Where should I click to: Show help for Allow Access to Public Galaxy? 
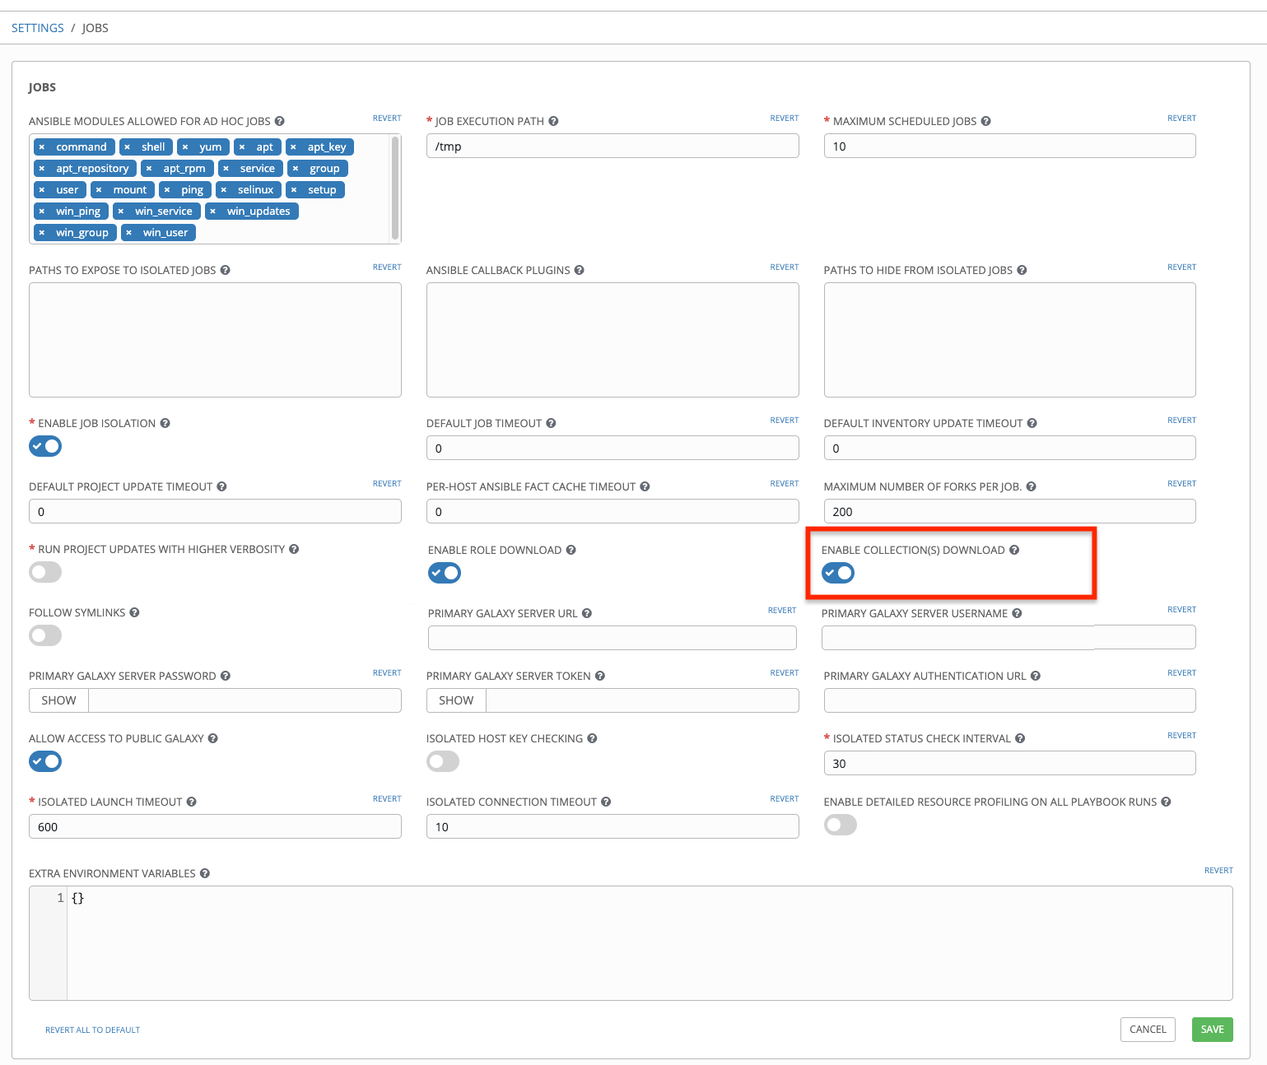213,738
